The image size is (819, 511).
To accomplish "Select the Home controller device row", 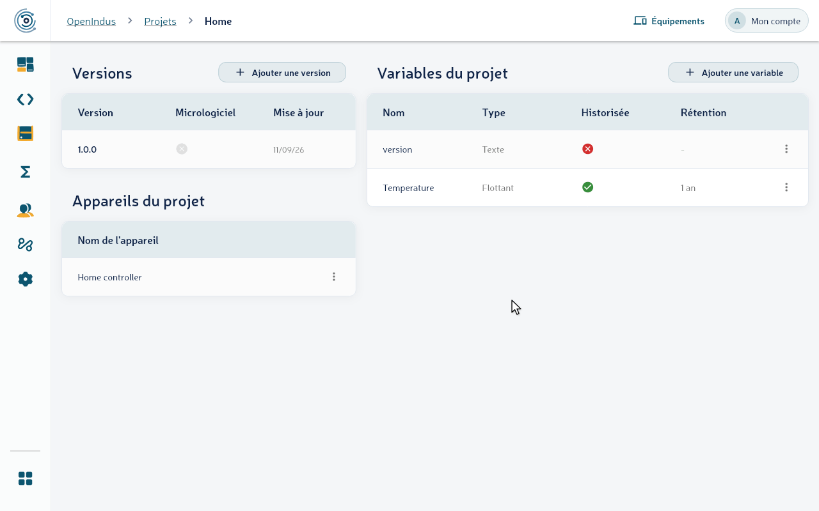I will click(209, 277).
